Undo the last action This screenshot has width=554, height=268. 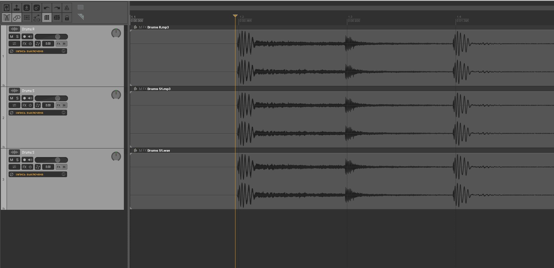[47, 7]
